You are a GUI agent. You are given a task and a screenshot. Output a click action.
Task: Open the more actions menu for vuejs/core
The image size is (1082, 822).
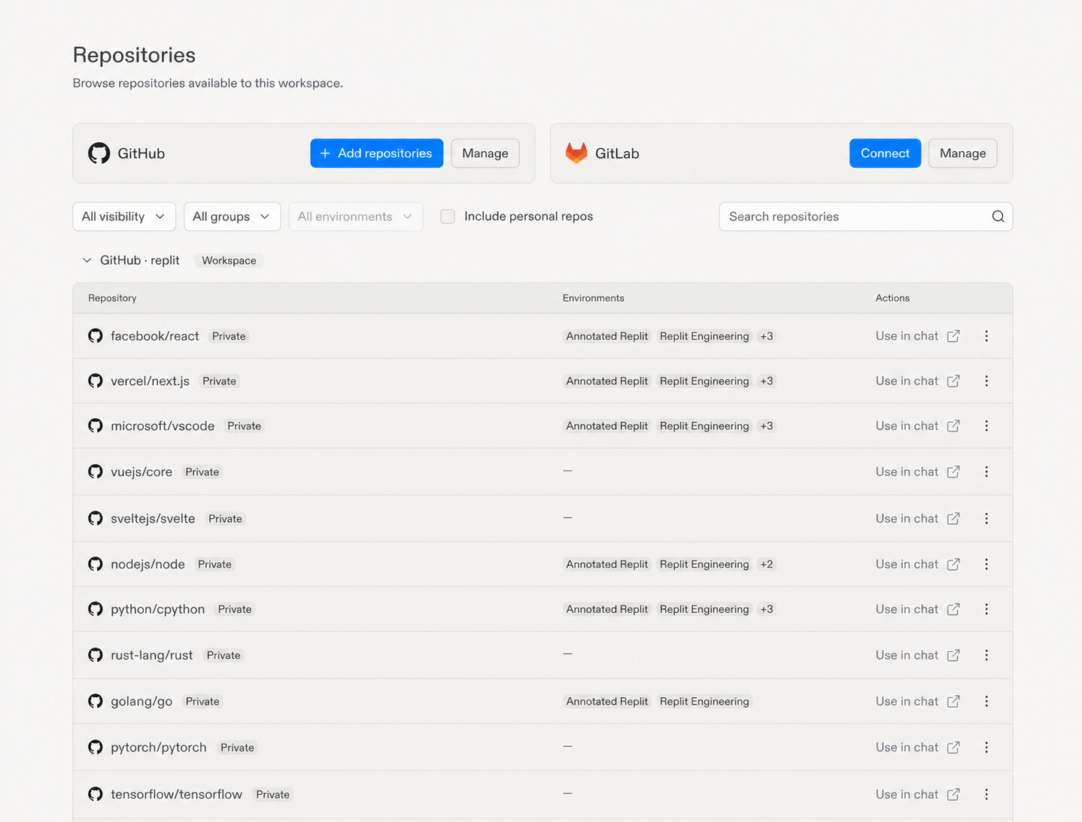click(x=986, y=472)
